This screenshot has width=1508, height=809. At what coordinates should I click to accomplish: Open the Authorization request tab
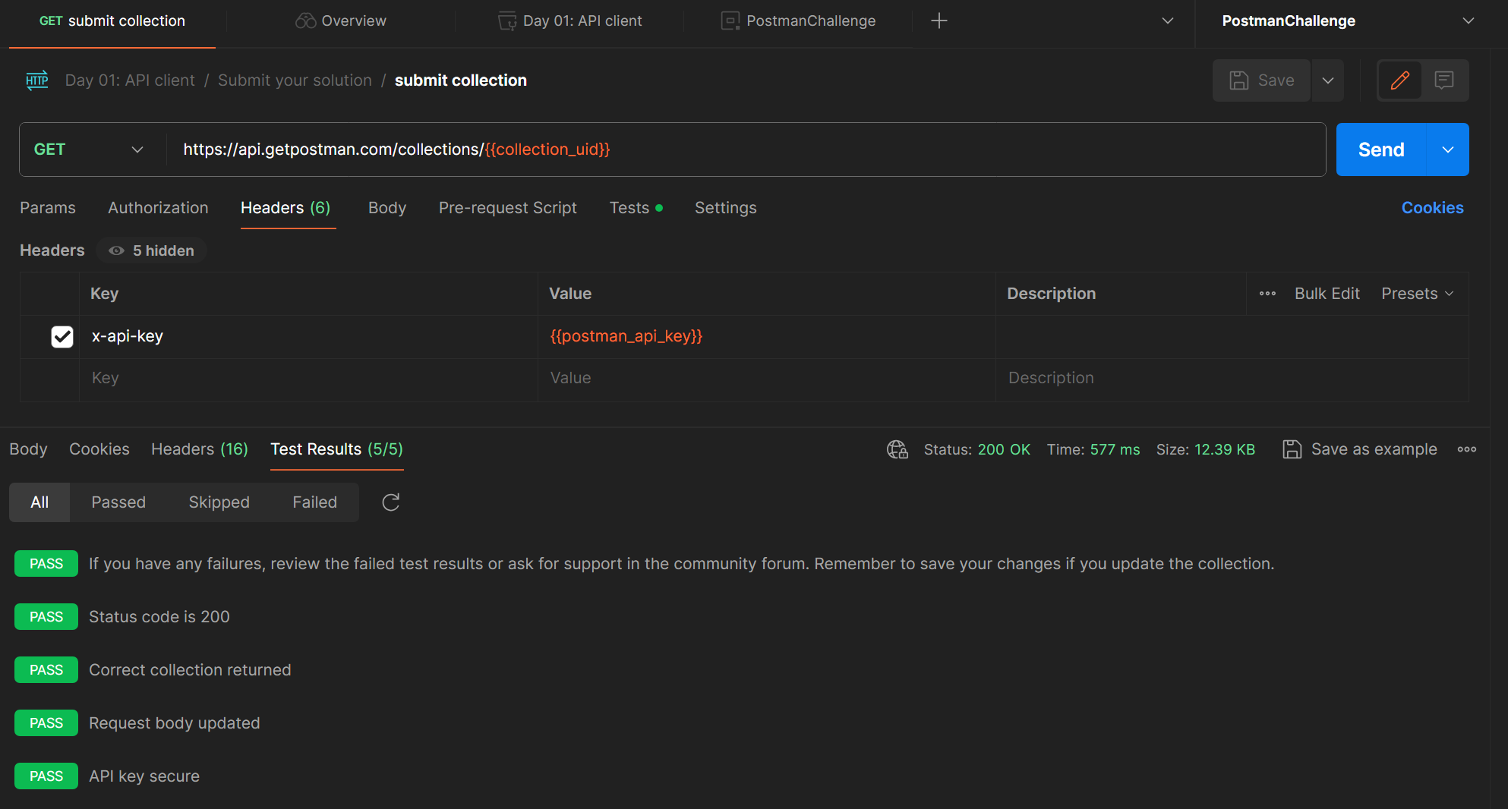[x=158, y=208]
